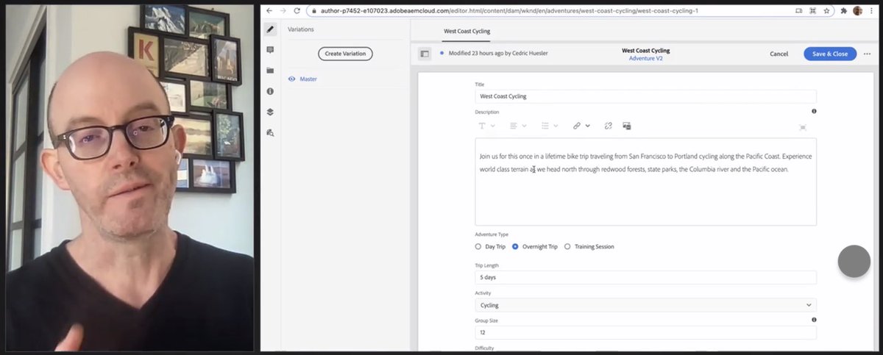The image size is (883, 355).
Task: Reload the page in the browser
Action: [297, 11]
